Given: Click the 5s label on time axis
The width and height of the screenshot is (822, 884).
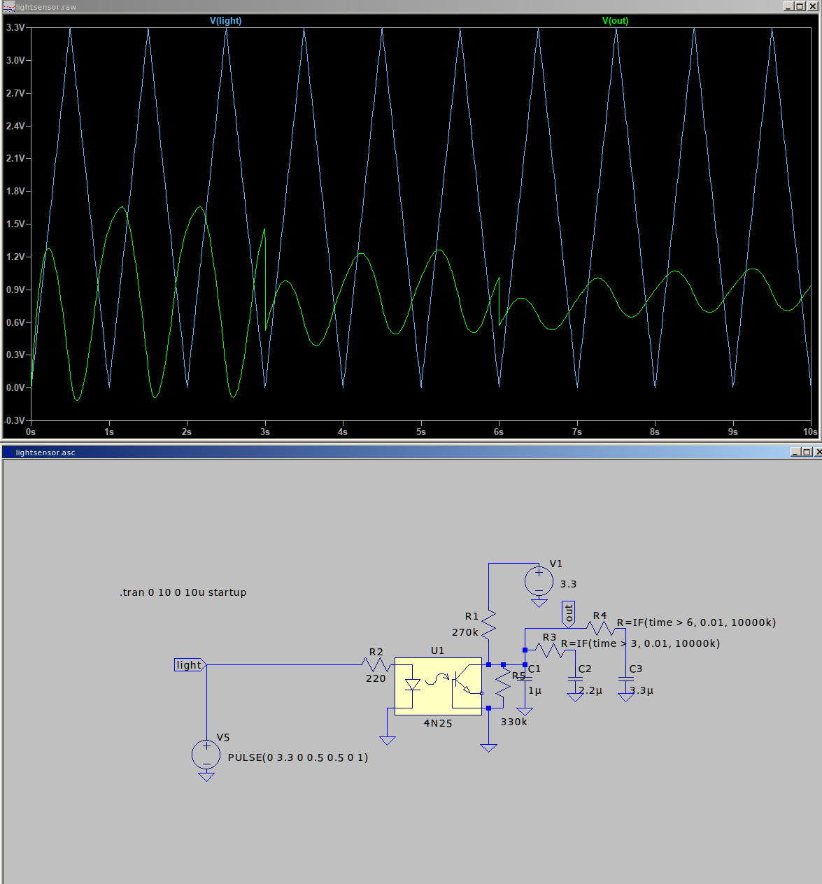Looking at the screenshot, I should (x=420, y=432).
